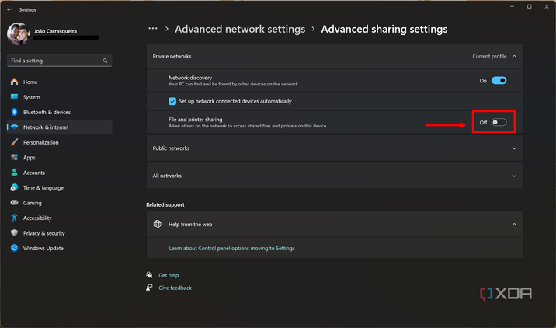Open the Gaming settings page
556x328 pixels.
[60, 203]
